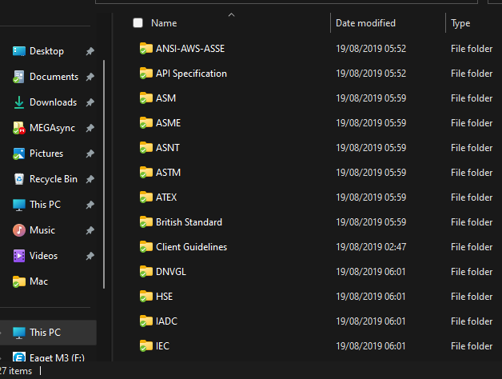Viewport: 502px width, 379px height.
Task: Select the British Standard folder name
Action: 189,222
